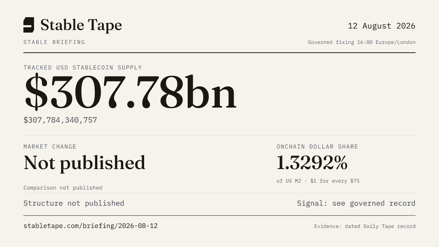Image resolution: width=439 pixels, height=247 pixels.
Task: Select the 12 August 2026 date
Action: (x=382, y=26)
